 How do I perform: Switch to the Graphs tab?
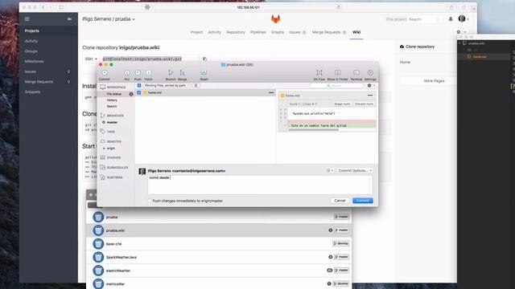tap(277, 32)
